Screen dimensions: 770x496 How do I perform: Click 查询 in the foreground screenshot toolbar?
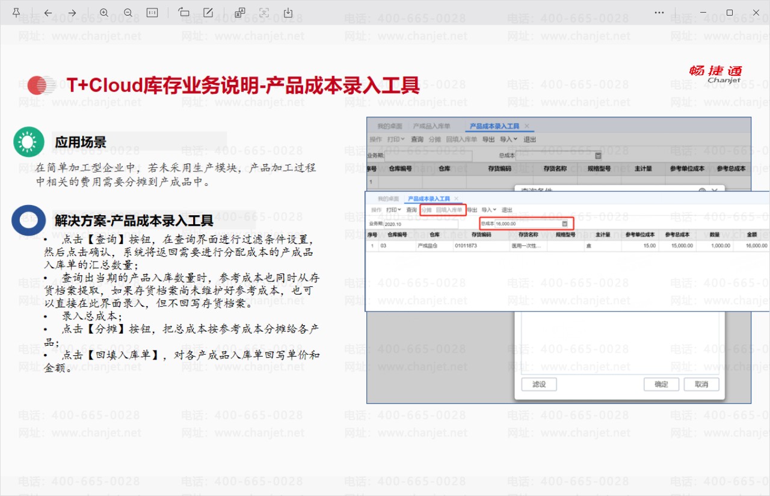point(411,210)
